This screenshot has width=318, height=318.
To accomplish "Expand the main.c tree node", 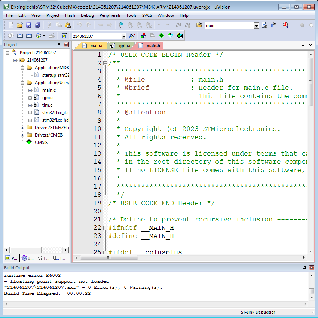I will (x=30, y=90).
